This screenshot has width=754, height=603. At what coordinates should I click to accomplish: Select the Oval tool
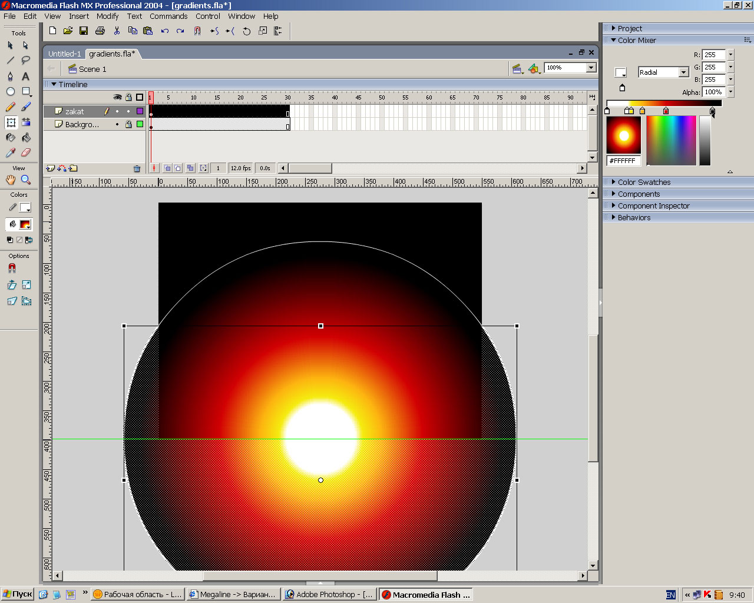[x=11, y=91]
